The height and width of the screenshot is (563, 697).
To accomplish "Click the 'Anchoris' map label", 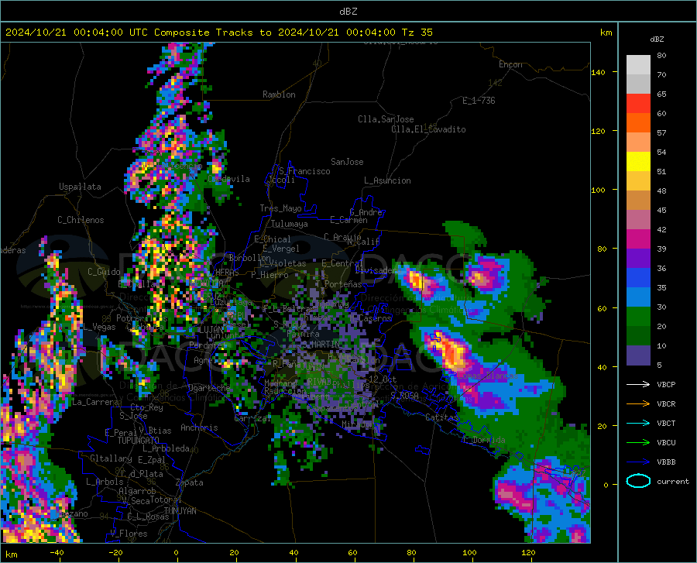I will (199, 427).
